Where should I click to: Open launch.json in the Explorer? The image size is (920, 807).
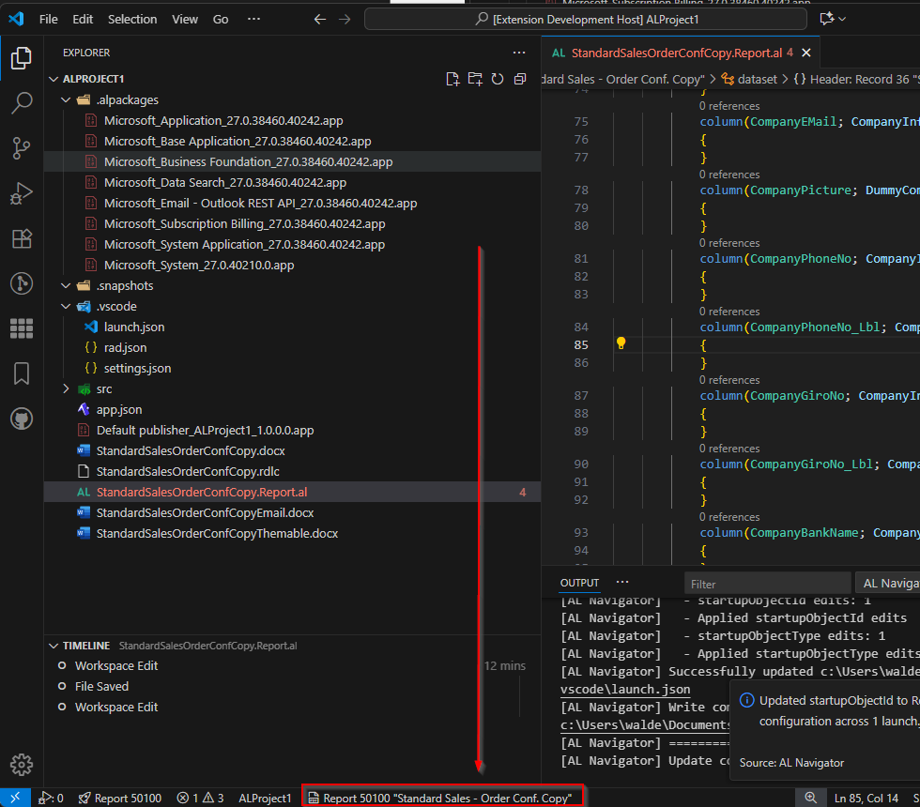coord(134,327)
